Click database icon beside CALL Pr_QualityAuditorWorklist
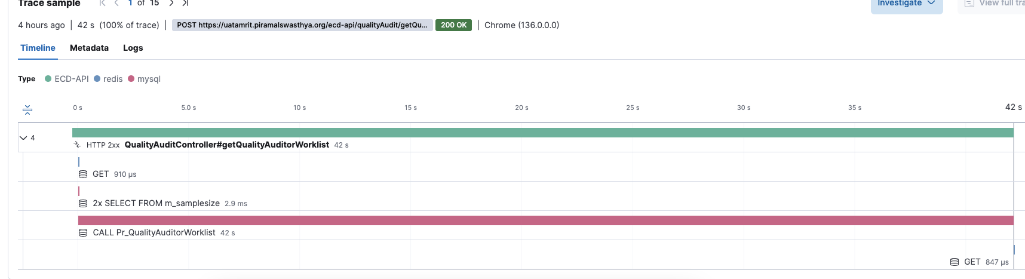This screenshot has height=279, width=1025. tap(83, 232)
